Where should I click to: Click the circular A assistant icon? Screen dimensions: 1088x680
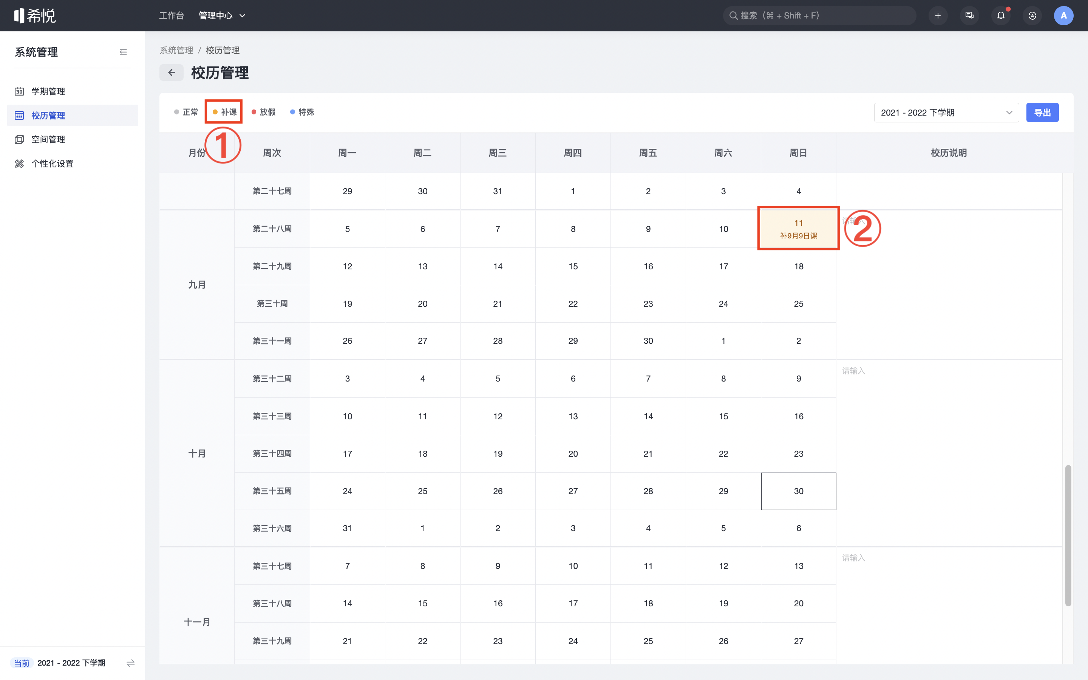point(1032,16)
